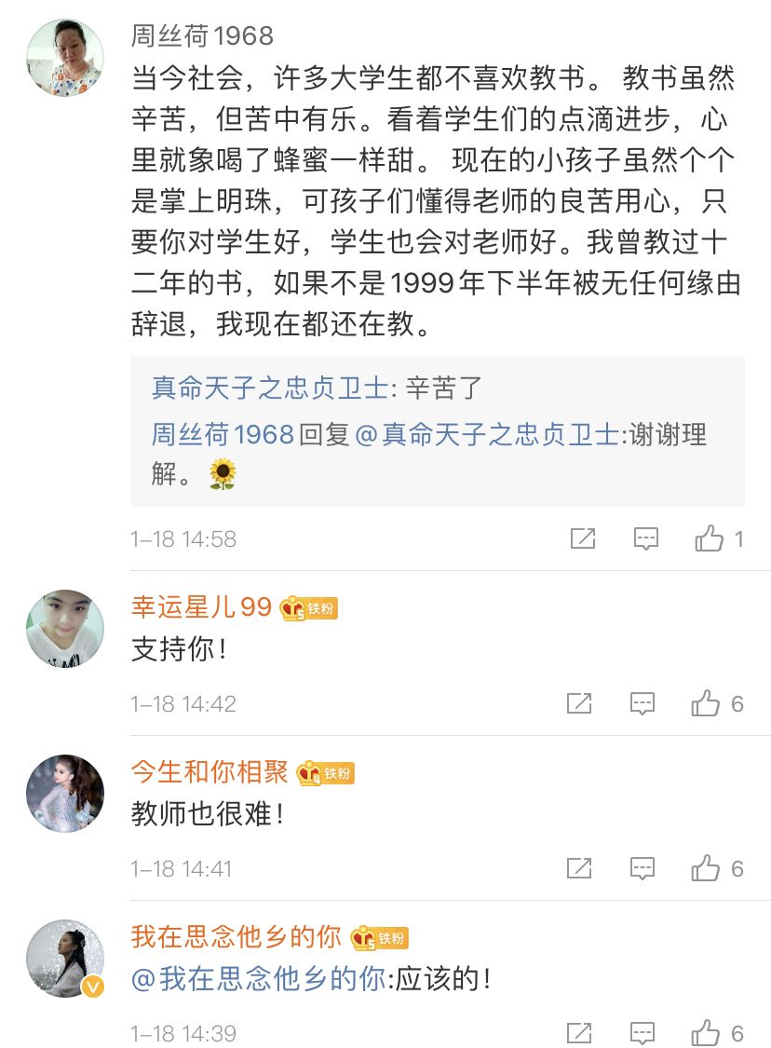Open 真命天子之忠贞卫士 user link in reply
Image resolution: width=771 pixels, height=1048 pixels.
[269, 388]
